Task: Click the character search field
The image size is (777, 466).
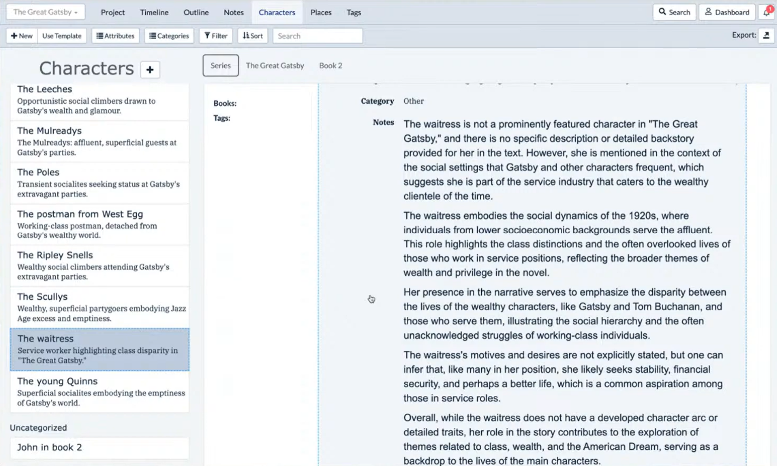Action: pyautogui.click(x=317, y=36)
